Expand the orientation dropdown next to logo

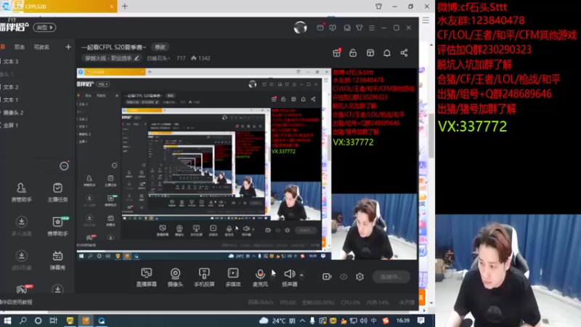(44, 28)
